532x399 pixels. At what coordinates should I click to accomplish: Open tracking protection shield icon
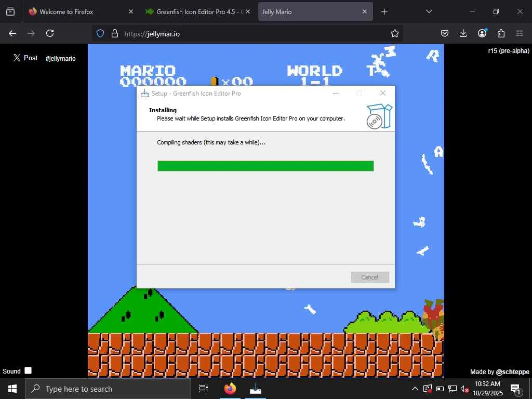click(100, 33)
